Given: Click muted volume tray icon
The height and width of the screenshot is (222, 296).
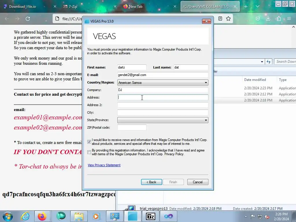Looking at the screenshot, I should [267, 217].
